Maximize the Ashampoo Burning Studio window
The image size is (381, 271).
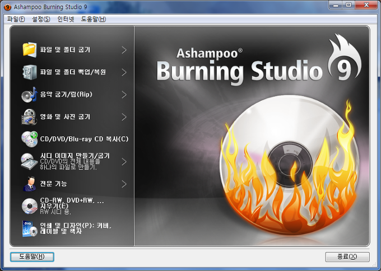click(x=349, y=5)
